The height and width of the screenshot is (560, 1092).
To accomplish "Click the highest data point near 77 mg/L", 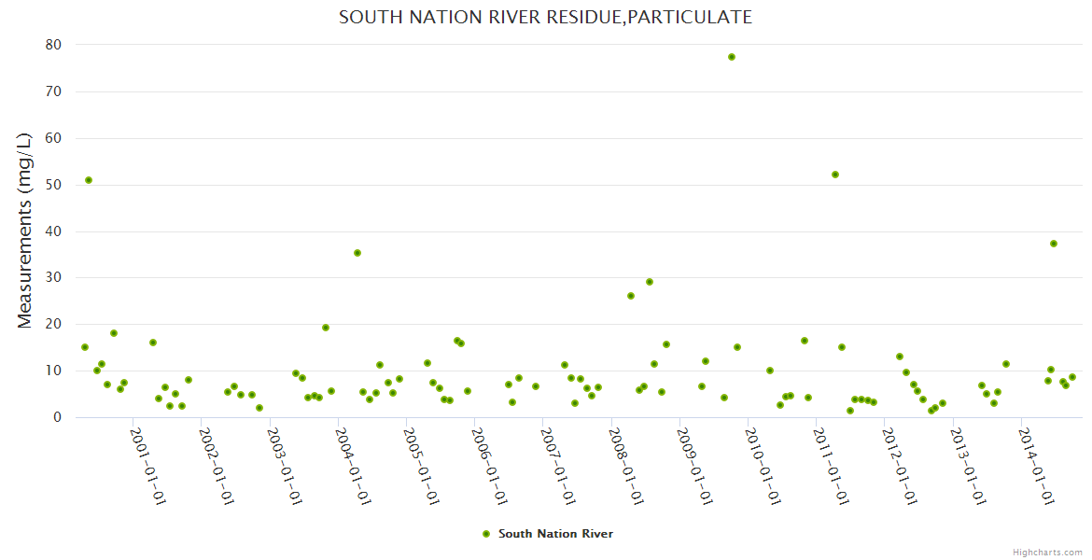I will pyautogui.click(x=732, y=57).
